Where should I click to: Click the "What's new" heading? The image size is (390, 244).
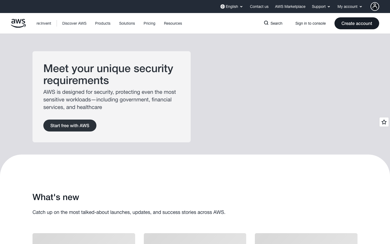click(x=56, y=197)
